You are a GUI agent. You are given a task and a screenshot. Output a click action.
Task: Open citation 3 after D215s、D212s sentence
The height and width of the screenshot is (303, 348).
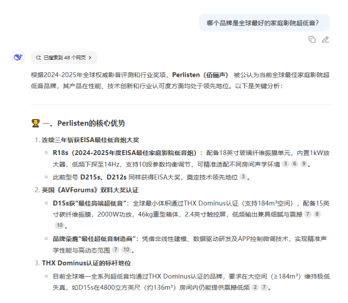tap(243, 176)
